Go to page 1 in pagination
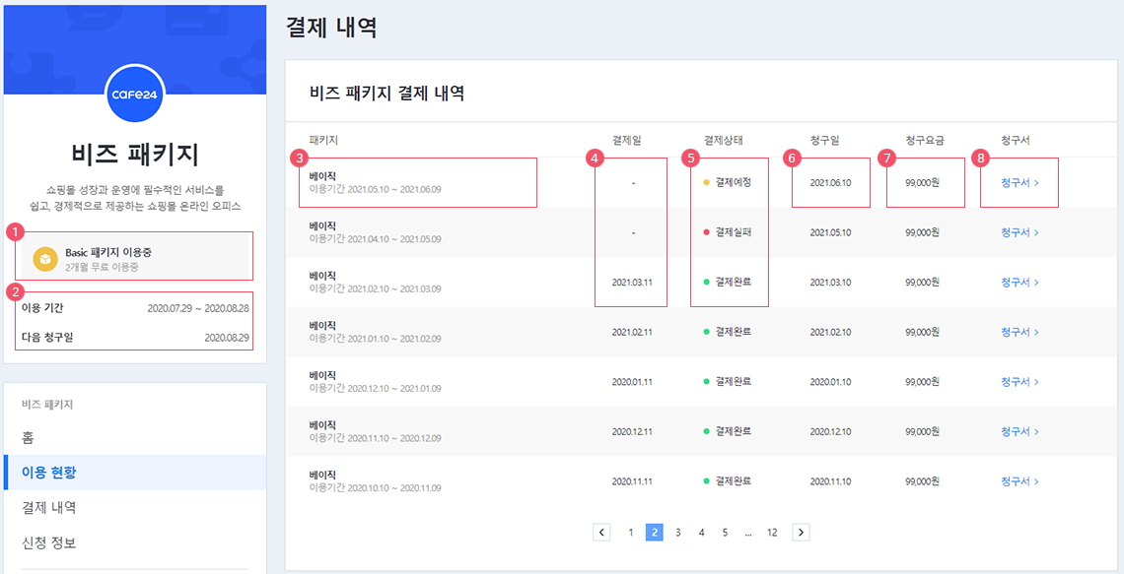1124x574 pixels. (631, 532)
